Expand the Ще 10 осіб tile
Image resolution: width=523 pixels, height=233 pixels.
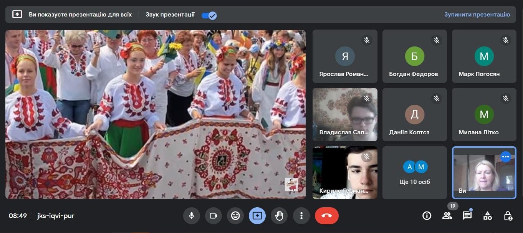click(x=415, y=172)
